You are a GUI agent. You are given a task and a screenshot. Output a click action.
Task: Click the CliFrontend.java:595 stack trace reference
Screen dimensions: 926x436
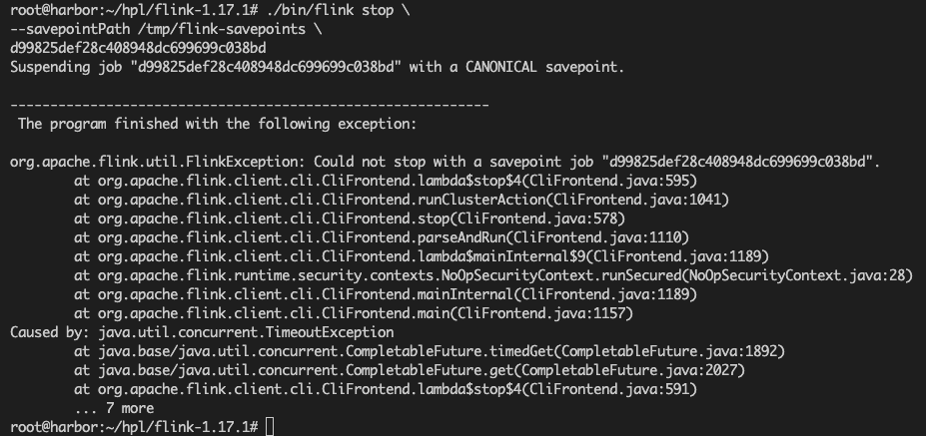point(609,181)
